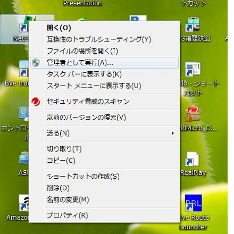The image size is (234, 234).
Task: Select the RealPlay desktop shortcut icon
Action: (193, 159)
